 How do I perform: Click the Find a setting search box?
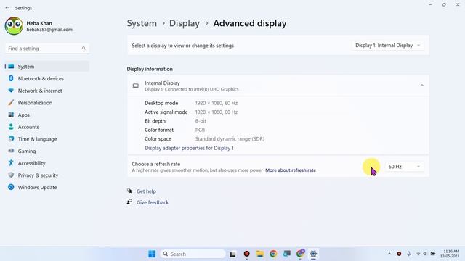coord(47,49)
